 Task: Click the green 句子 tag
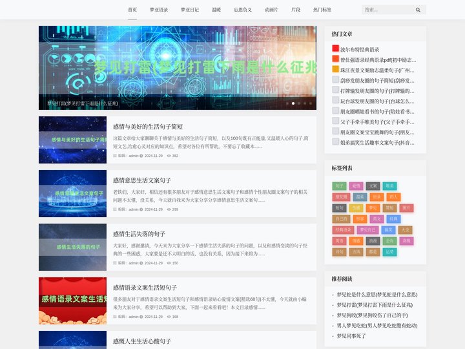[339, 186]
